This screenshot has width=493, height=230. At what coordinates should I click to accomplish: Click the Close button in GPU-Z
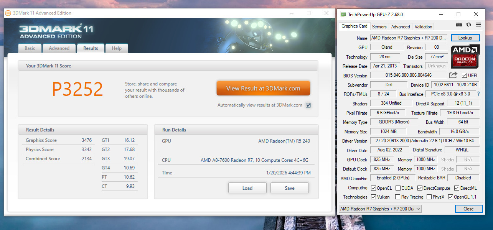468,209
